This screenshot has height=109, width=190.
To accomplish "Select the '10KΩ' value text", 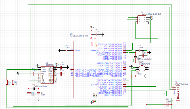I will 139,74.
